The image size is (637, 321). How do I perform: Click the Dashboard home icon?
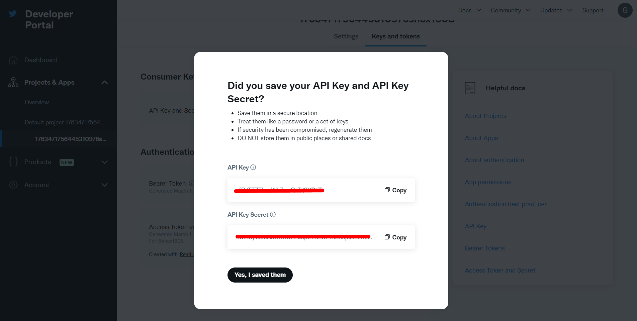click(x=13, y=60)
